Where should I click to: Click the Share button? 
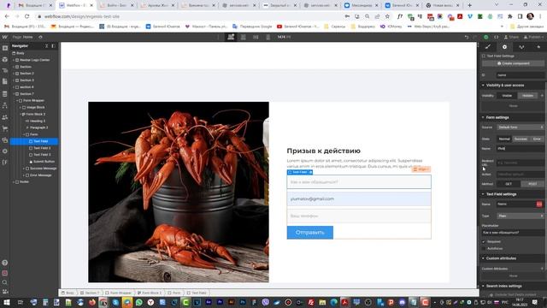tap(511, 37)
